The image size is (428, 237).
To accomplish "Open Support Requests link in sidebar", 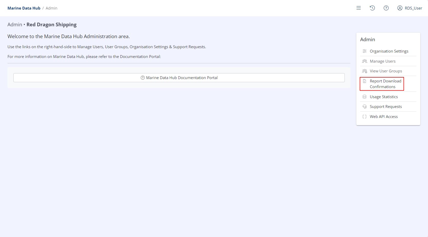I will pyautogui.click(x=385, y=107).
